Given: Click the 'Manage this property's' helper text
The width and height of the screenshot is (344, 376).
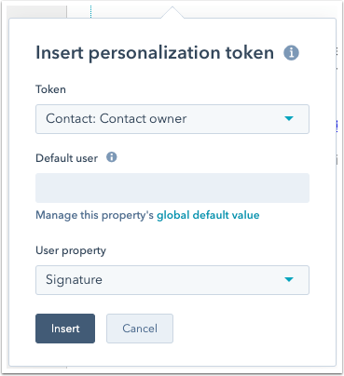Looking at the screenshot, I should (x=95, y=215).
